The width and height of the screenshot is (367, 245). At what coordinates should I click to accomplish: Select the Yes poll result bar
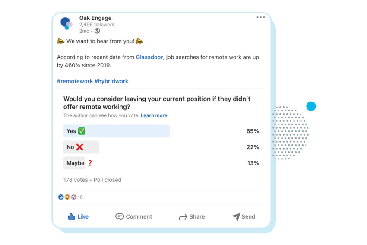point(116,131)
